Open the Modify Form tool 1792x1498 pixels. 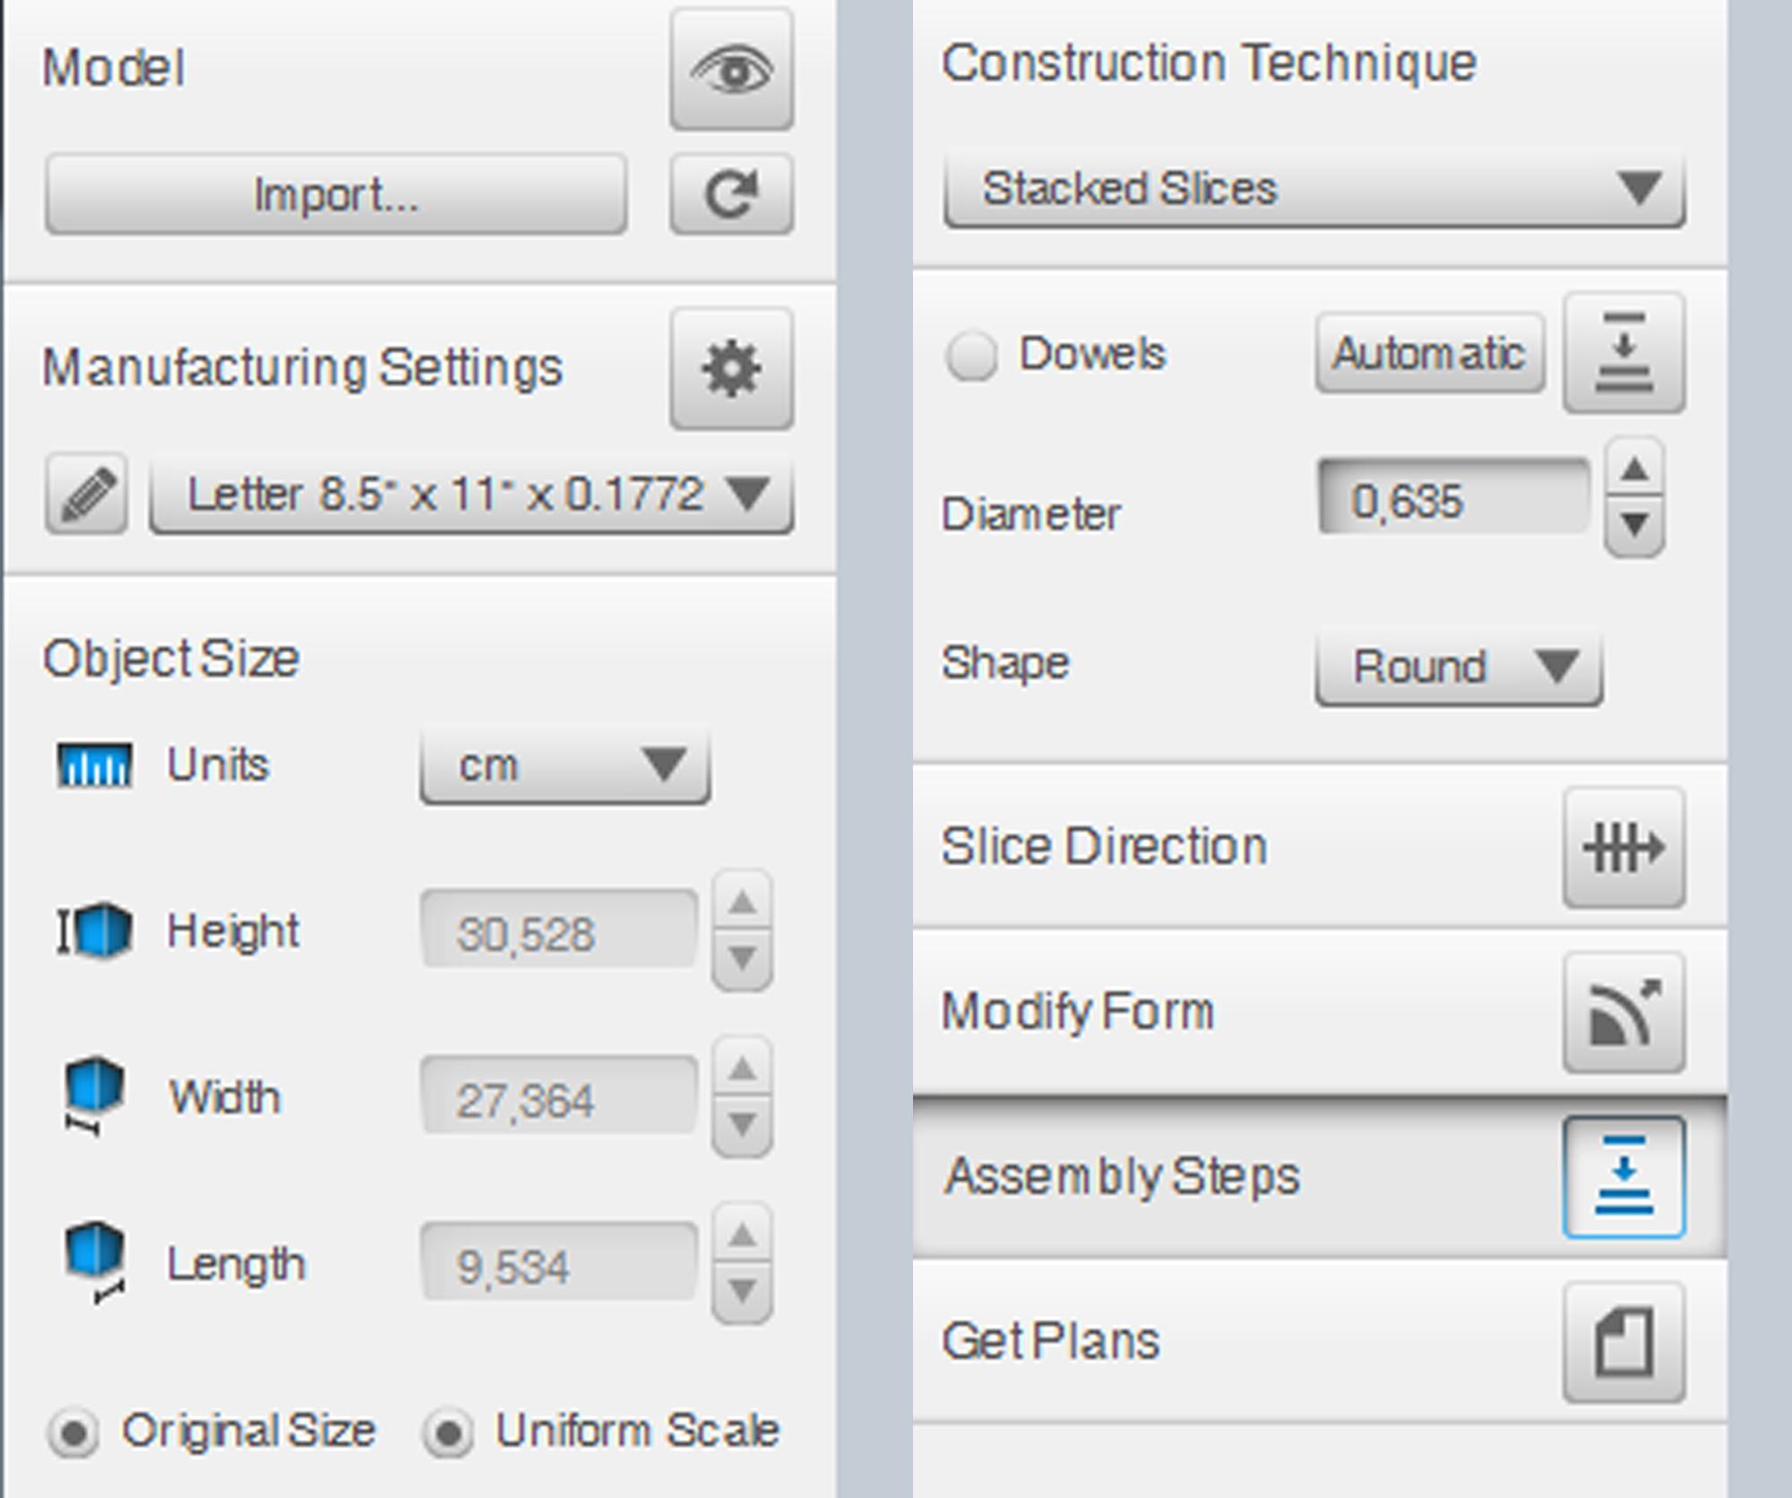tap(1624, 1013)
